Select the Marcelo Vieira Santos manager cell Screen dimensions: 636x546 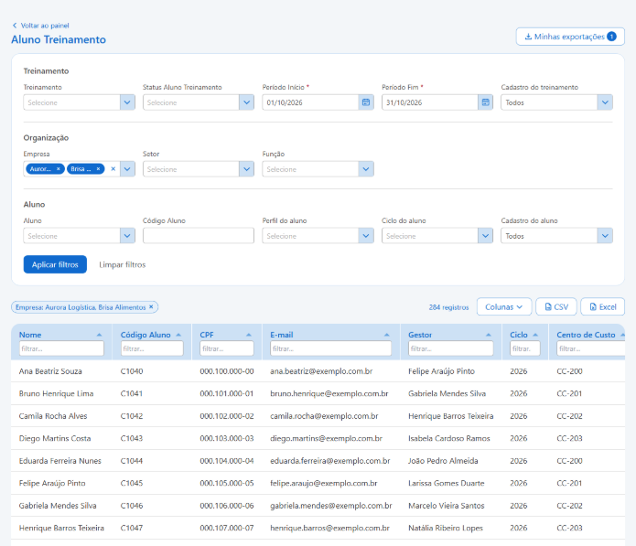(x=447, y=506)
